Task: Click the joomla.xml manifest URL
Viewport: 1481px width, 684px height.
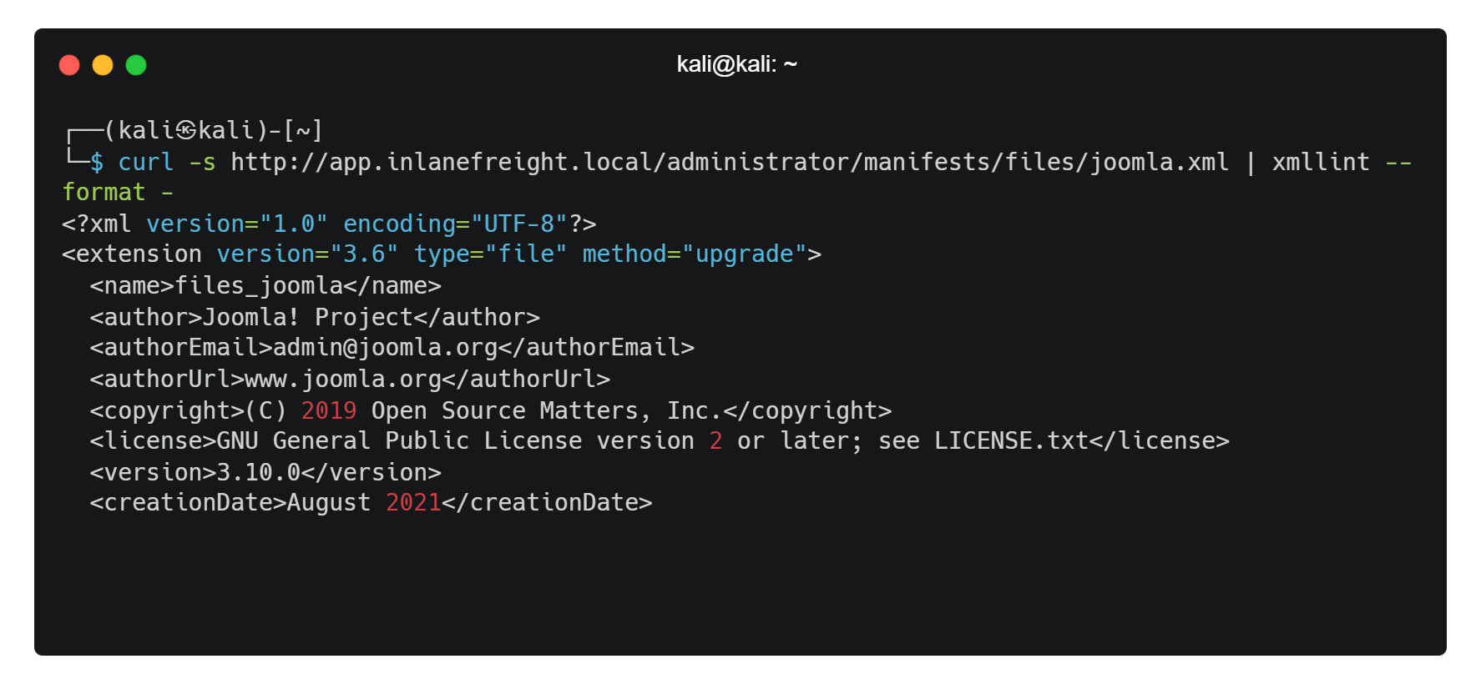Action: (729, 162)
